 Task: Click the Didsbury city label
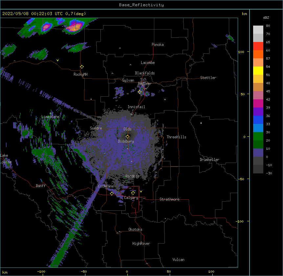coord(126,141)
